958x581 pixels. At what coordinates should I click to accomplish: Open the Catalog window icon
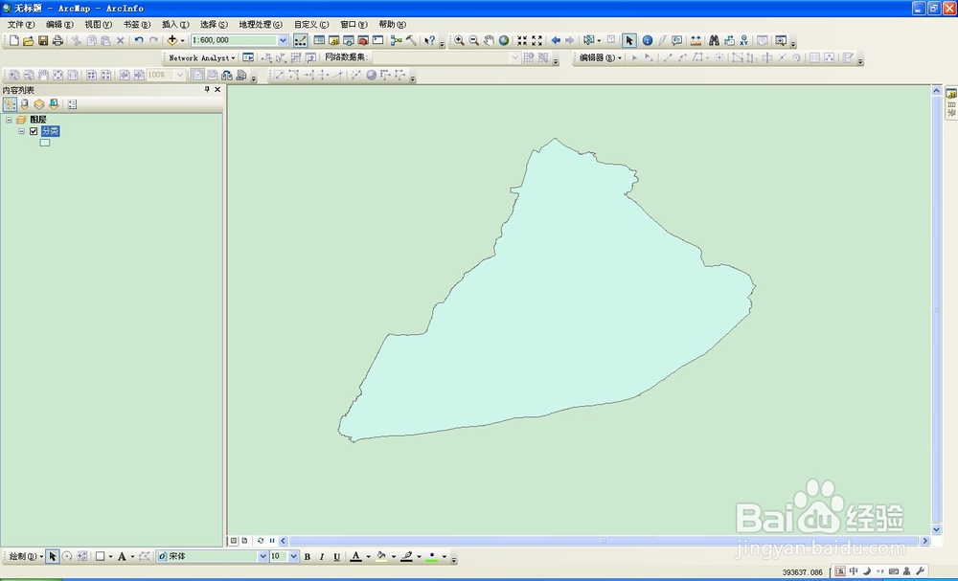(x=333, y=40)
